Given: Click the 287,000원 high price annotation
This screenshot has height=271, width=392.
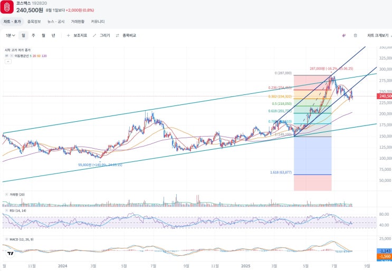Looking at the screenshot, I should [331, 69].
